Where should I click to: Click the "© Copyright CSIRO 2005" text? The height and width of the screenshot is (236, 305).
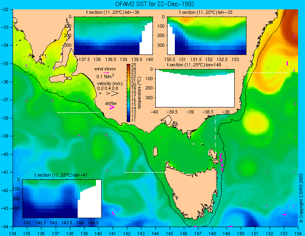(301, 198)
